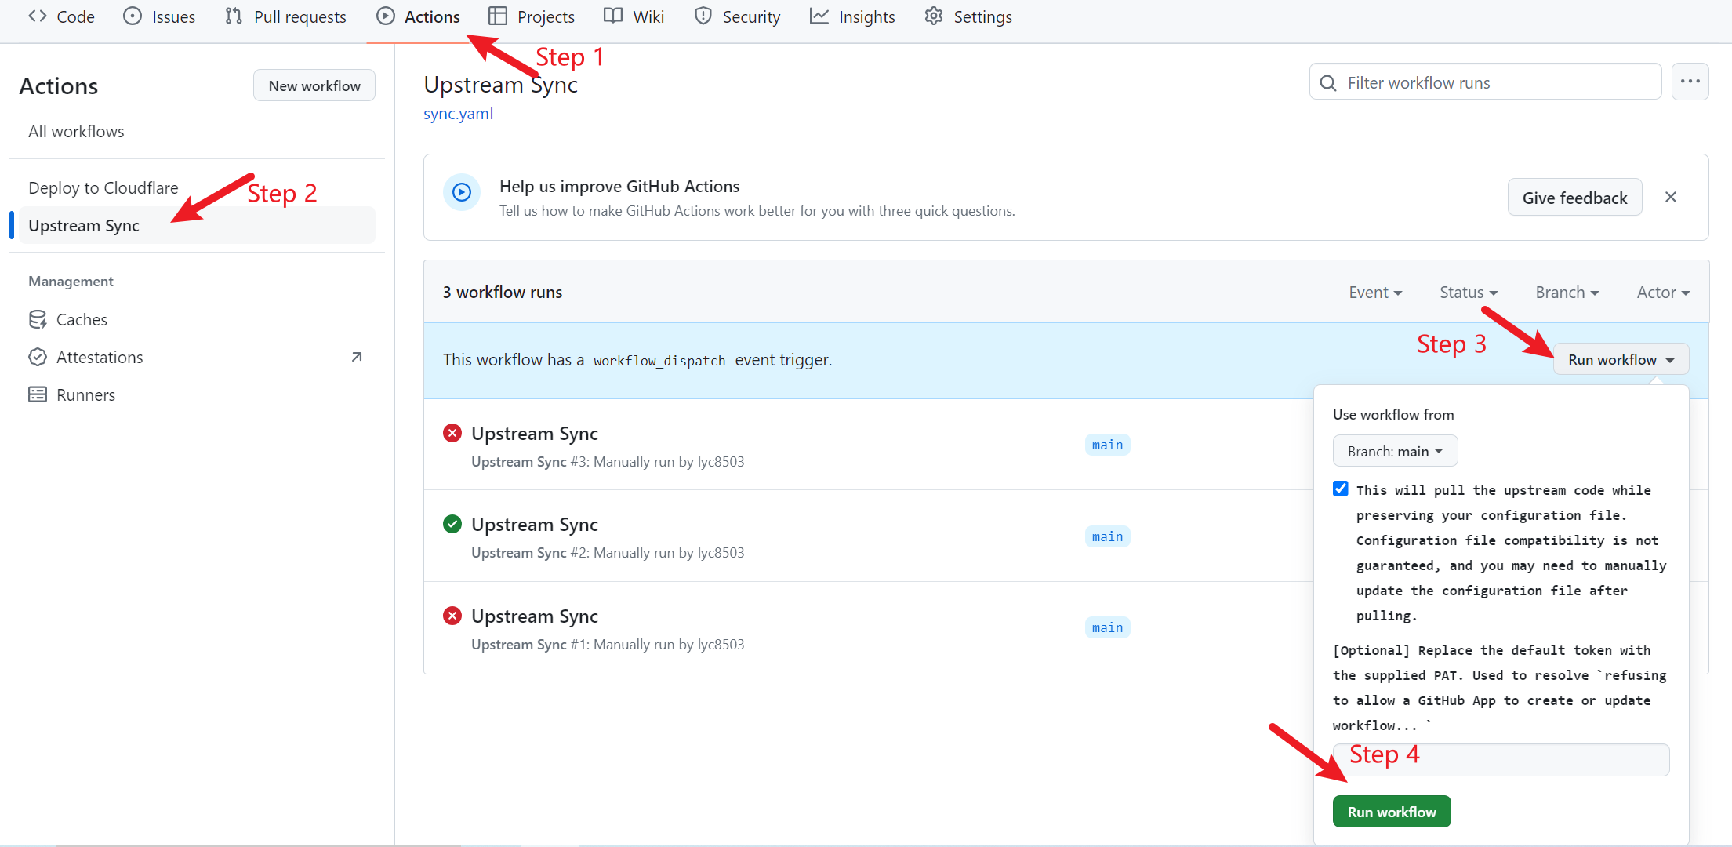Click the workflow_dispatch code text
The image size is (1732, 847).
tap(659, 360)
